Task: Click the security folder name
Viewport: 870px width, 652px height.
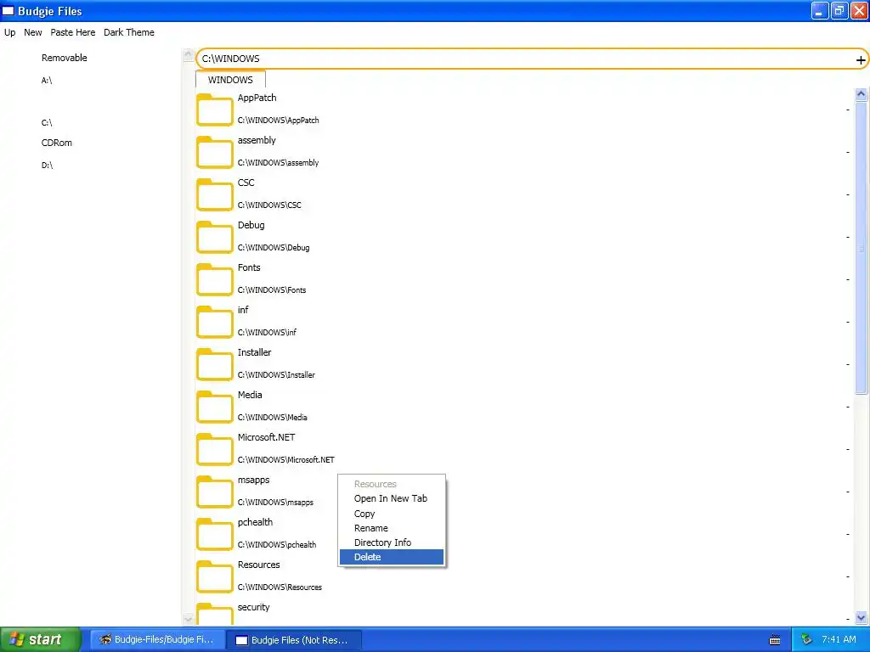Action: pos(253,607)
